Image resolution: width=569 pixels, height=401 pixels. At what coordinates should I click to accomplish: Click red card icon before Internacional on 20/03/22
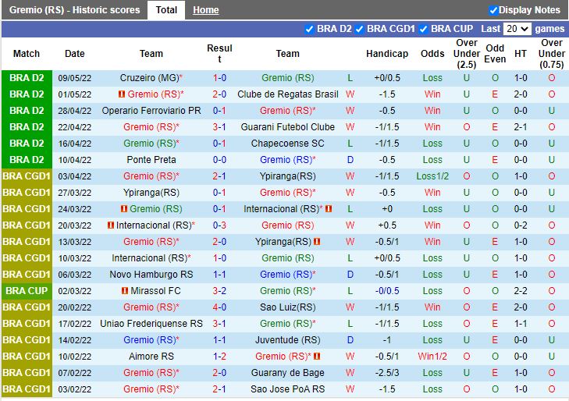click(111, 225)
